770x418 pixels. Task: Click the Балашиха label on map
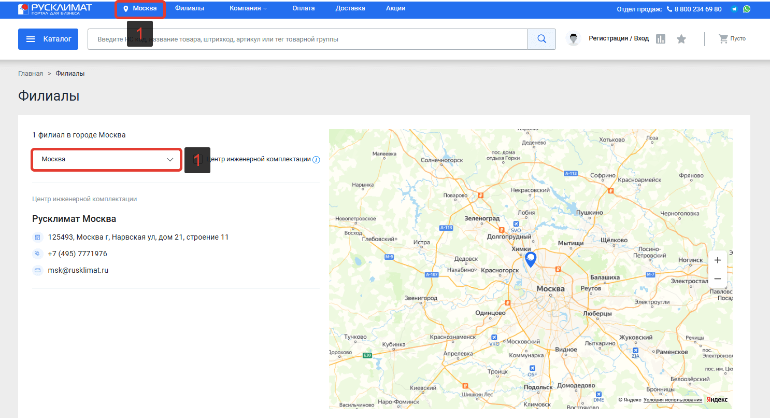(x=605, y=277)
